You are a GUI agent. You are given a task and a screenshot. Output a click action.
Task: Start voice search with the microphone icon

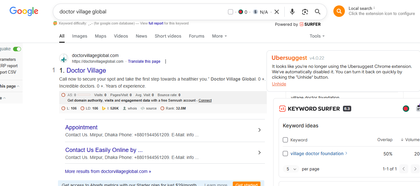click(292, 12)
